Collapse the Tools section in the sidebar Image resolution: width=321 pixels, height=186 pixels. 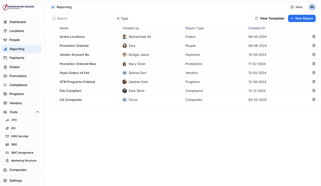(38, 112)
